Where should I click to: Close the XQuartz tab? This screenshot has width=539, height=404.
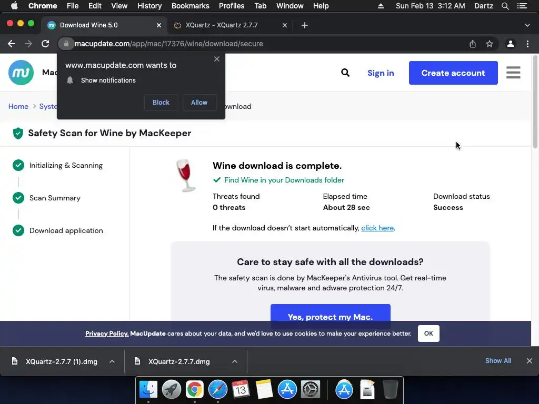point(285,25)
